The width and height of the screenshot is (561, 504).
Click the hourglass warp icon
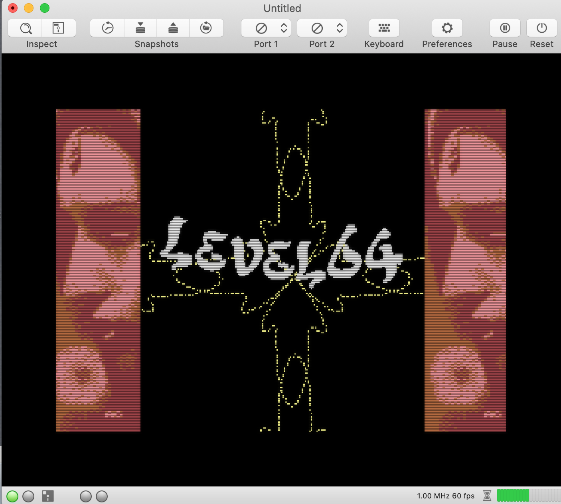pos(487,496)
